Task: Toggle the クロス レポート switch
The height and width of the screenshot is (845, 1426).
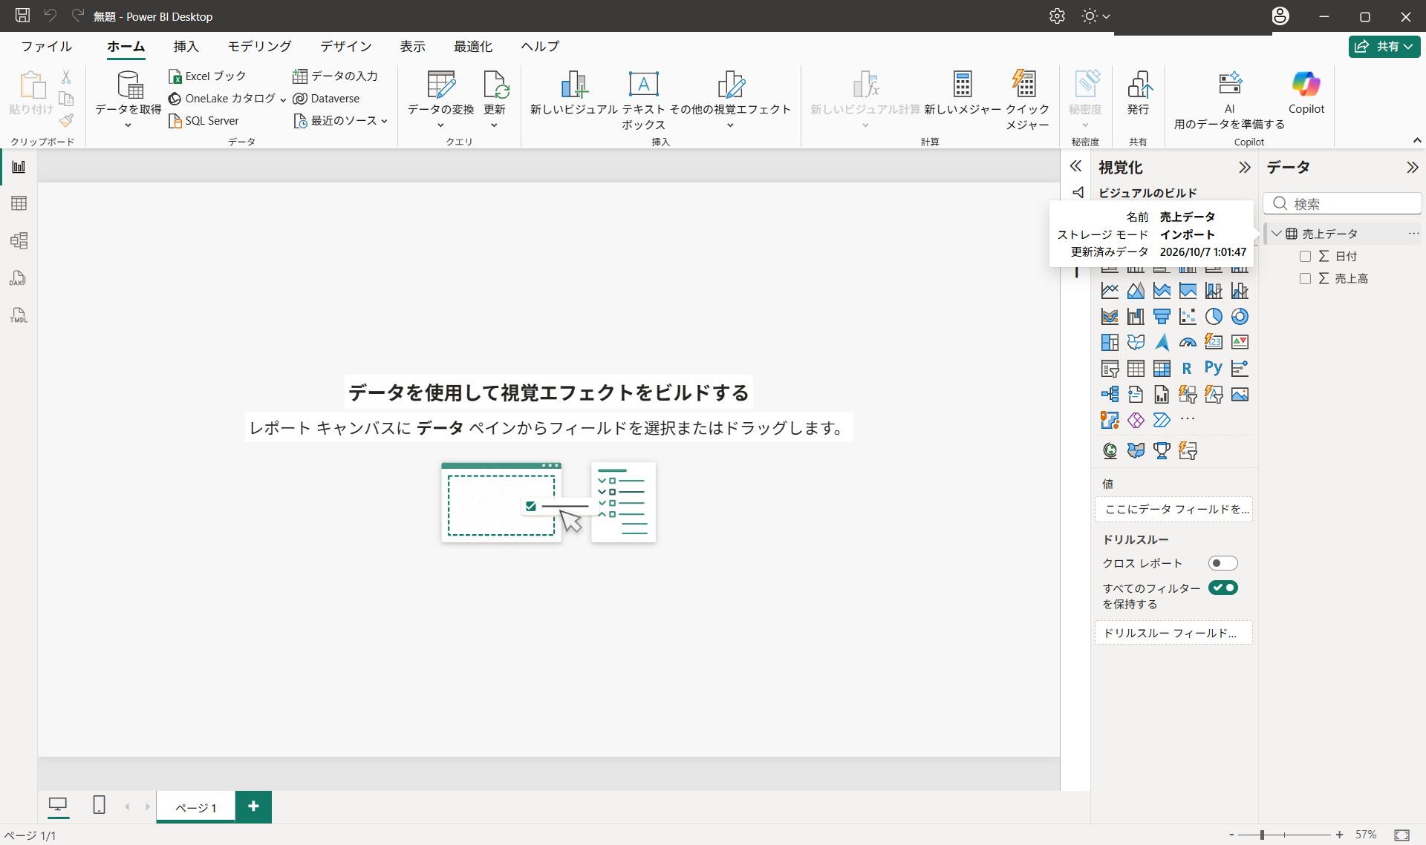Action: tap(1222, 563)
